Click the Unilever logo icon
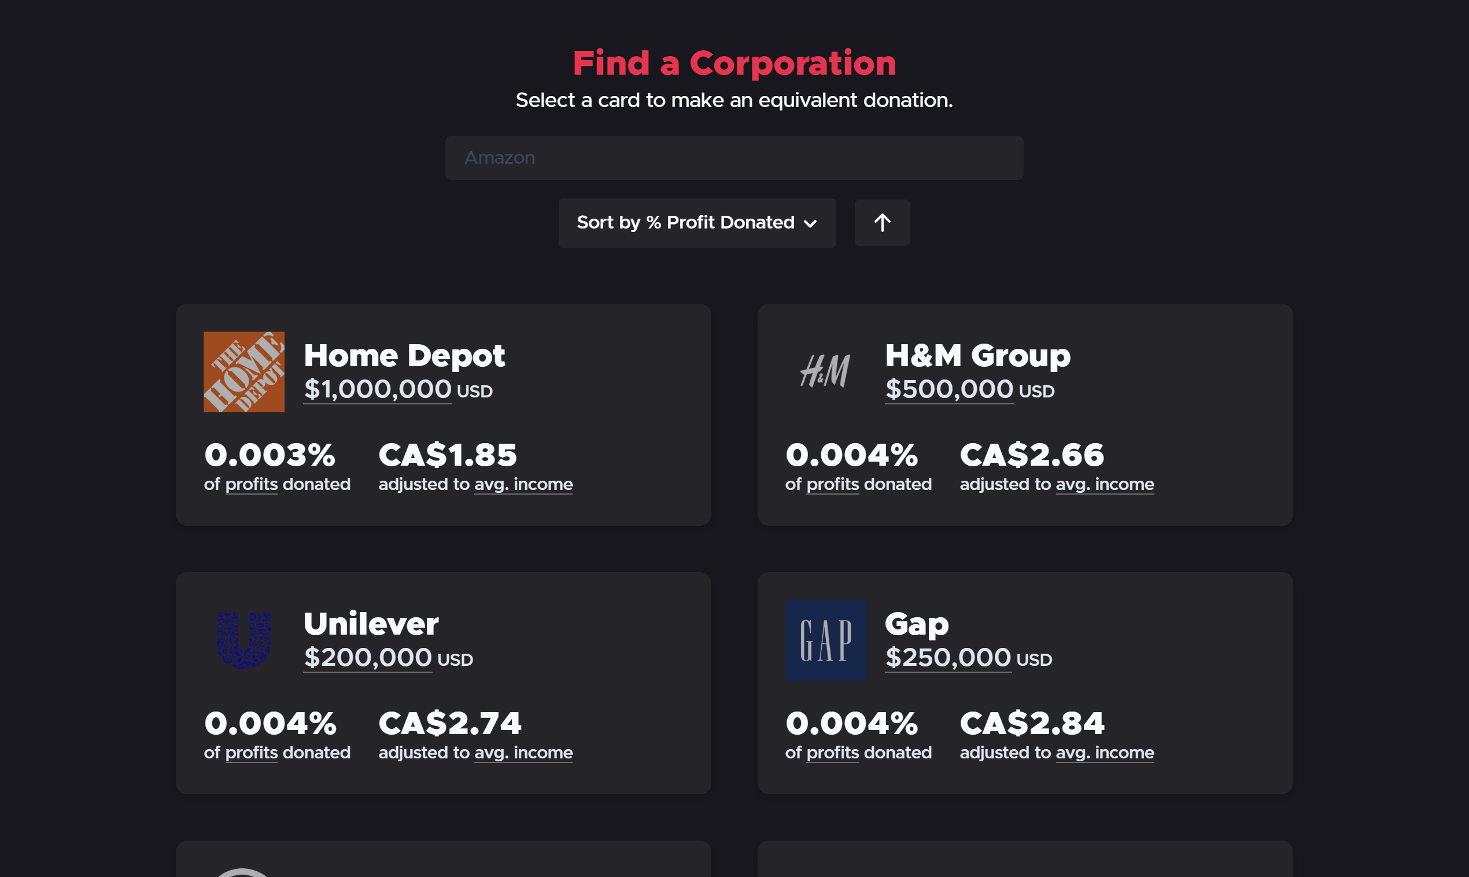The height and width of the screenshot is (877, 1469). [x=243, y=640]
